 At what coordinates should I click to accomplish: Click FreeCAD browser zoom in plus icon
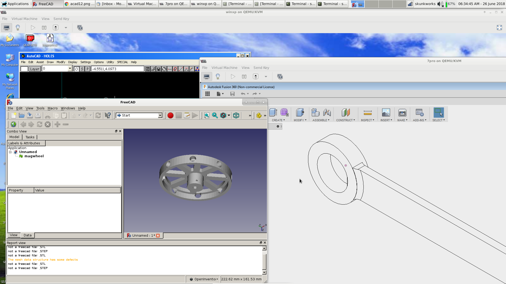tap(57, 124)
